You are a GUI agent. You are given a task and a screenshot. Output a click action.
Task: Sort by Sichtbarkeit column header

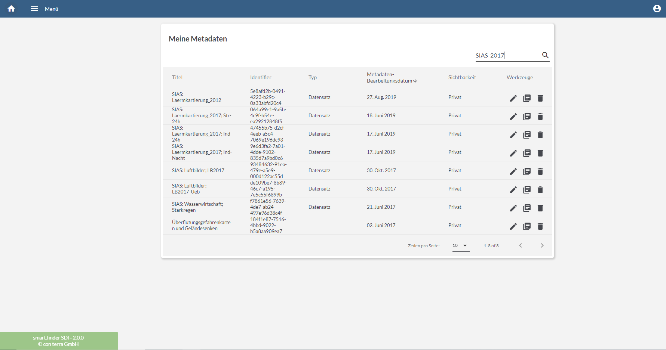pos(462,77)
